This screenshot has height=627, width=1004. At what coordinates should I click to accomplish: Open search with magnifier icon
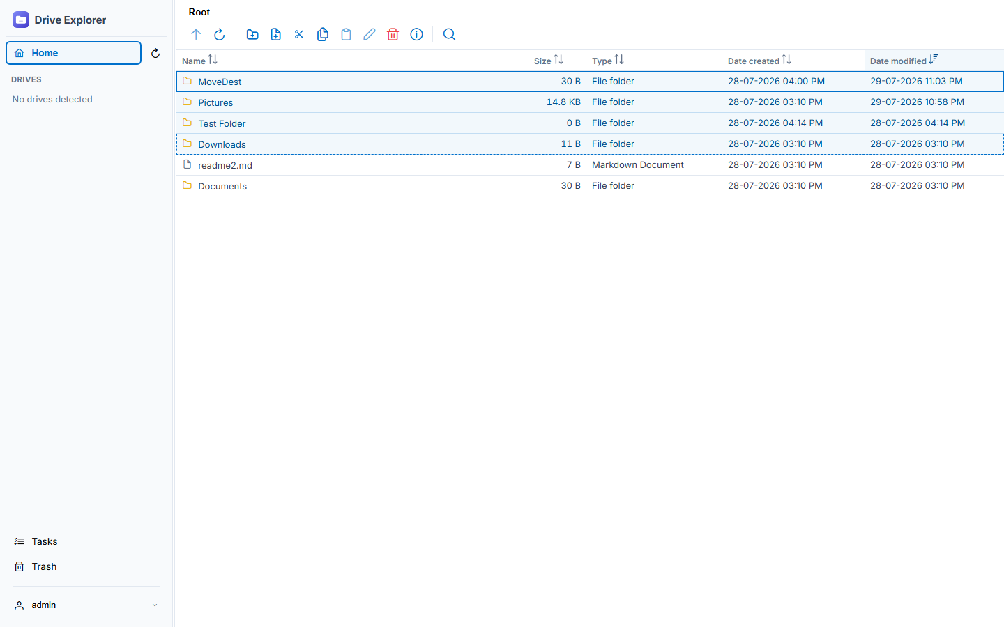(x=450, y=34)
